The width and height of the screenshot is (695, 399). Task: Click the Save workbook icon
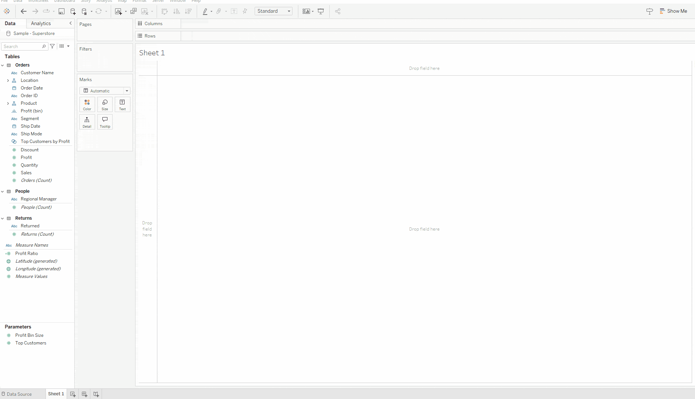point(62,11)
